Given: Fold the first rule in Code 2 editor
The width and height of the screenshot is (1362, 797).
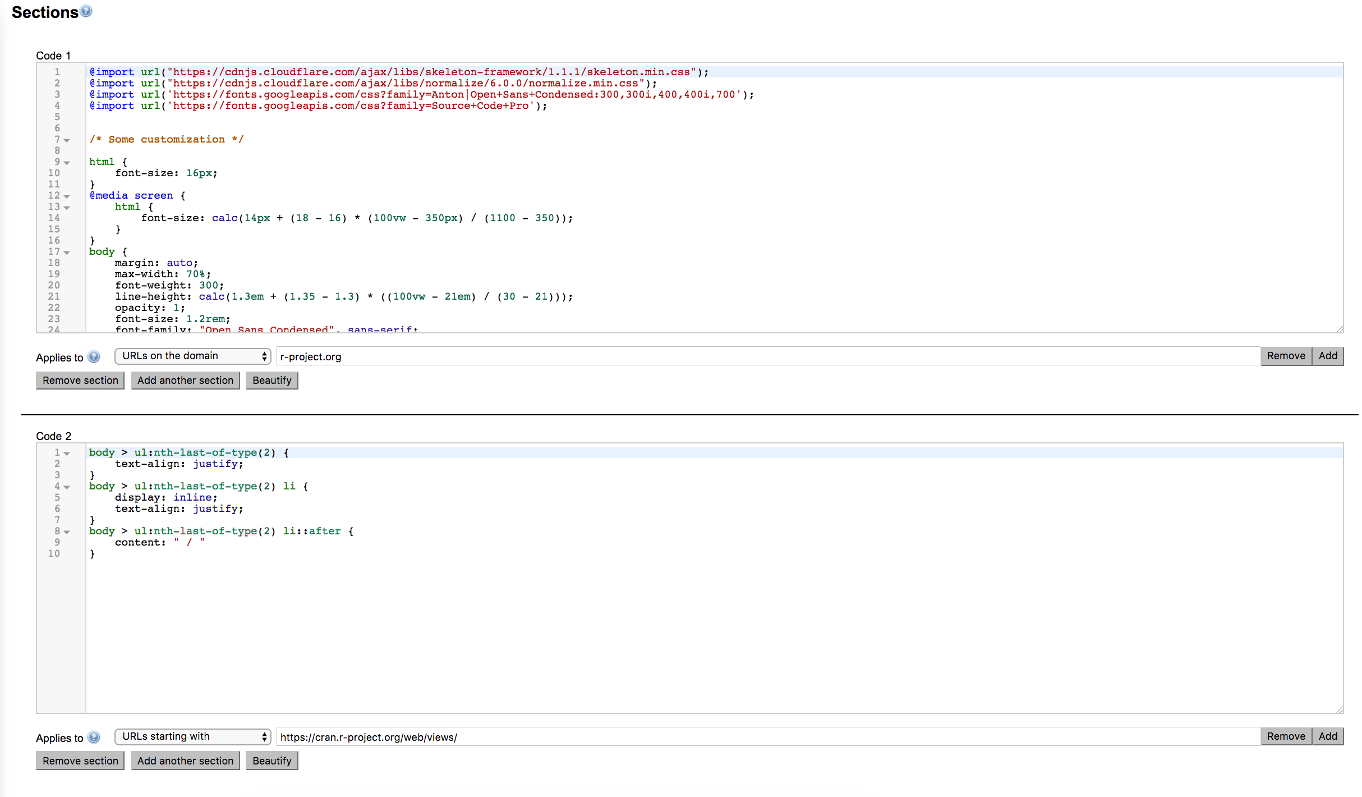Looking at the screenshot, I should pos(67,454).
